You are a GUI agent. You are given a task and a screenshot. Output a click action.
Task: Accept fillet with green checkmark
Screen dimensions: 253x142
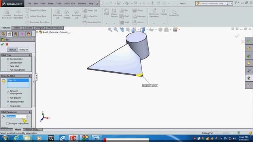(x=2, y=44)
